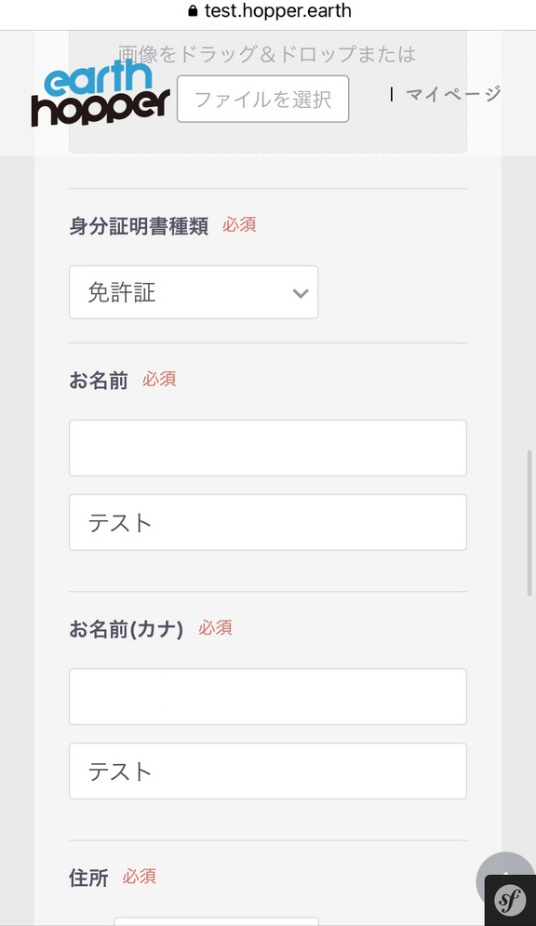Viewport: 536px width, 926px height.
Task: Open the 免許証 ID type dropdown
Action: [194, 292]
